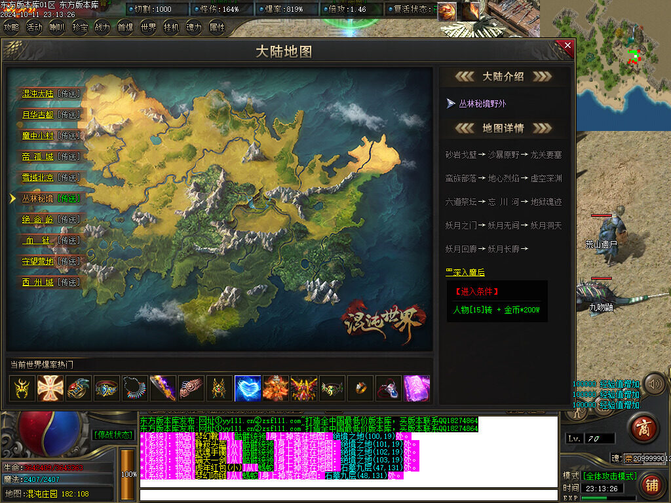Go to previous page of 地图详情
This screenshot has width=671, height=503.
[x=465, y=128]
